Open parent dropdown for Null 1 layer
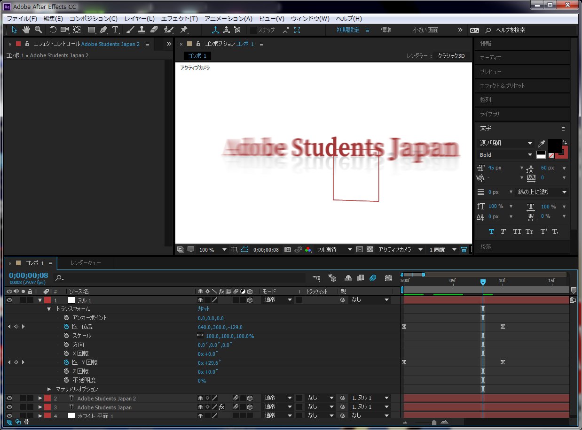Viewport: 582px width, 430px height. 371,299
